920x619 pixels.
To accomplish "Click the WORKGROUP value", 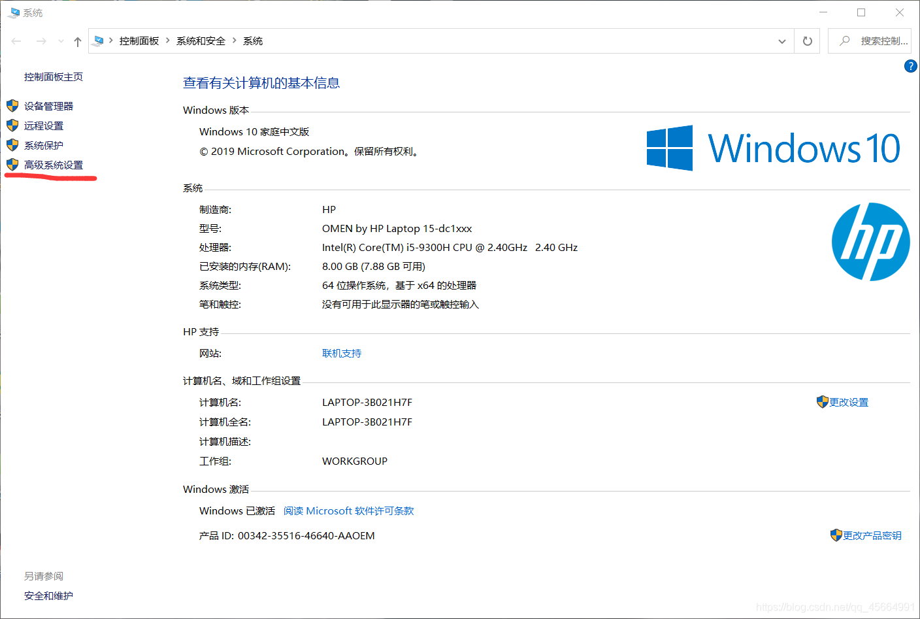I will pos(355,461).
